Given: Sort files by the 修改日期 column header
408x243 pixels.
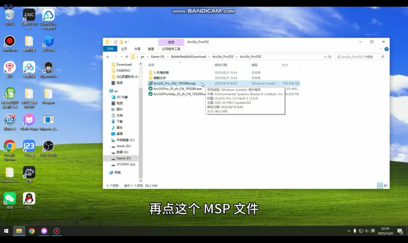Looking at the screenshot, I should [x=221, y=65].
